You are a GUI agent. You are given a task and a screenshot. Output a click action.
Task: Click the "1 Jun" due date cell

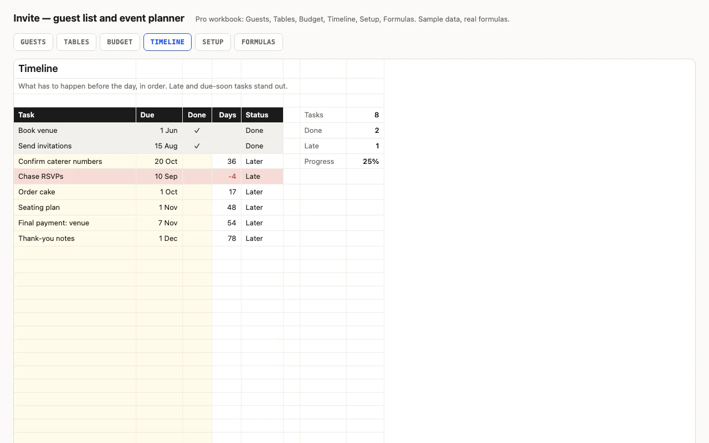click(160, 131)
